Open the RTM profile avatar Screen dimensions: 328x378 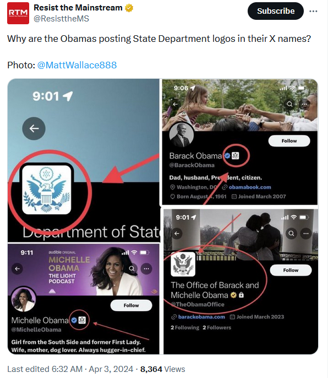click(x=18, y=13)
